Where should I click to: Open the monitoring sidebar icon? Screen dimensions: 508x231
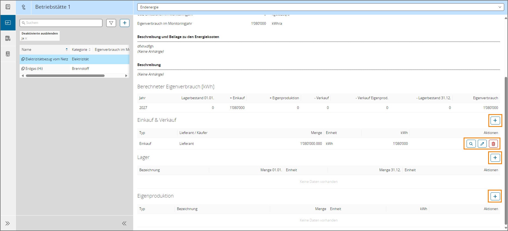point(8,23)
